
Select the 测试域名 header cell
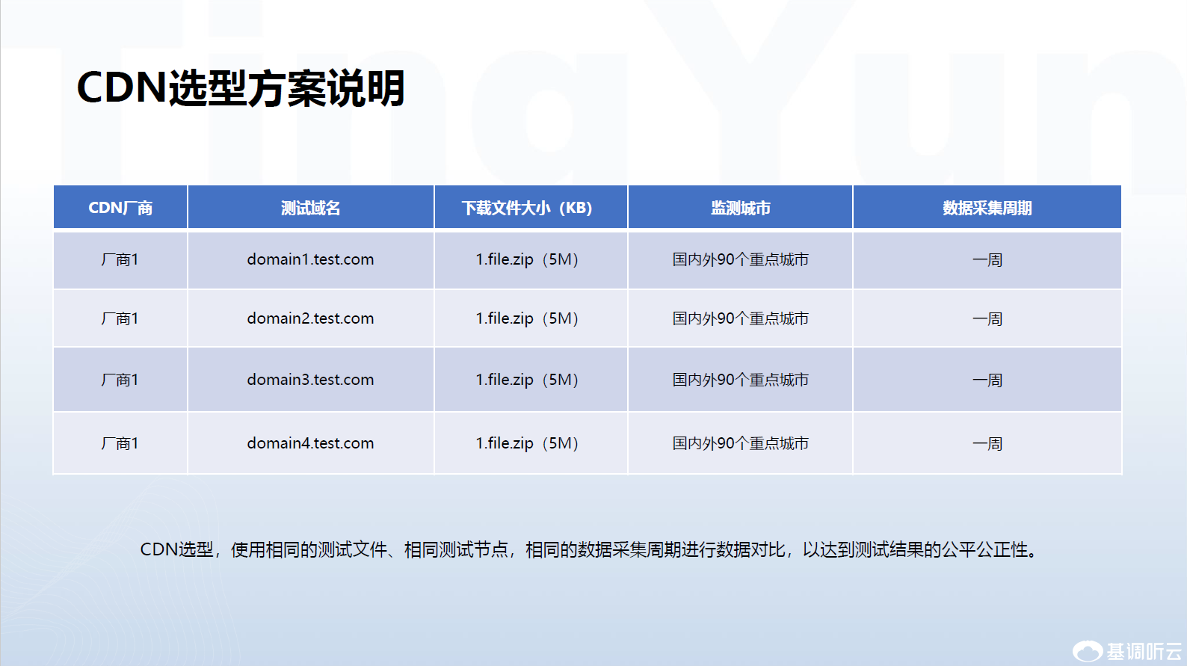tap(310, 208)
